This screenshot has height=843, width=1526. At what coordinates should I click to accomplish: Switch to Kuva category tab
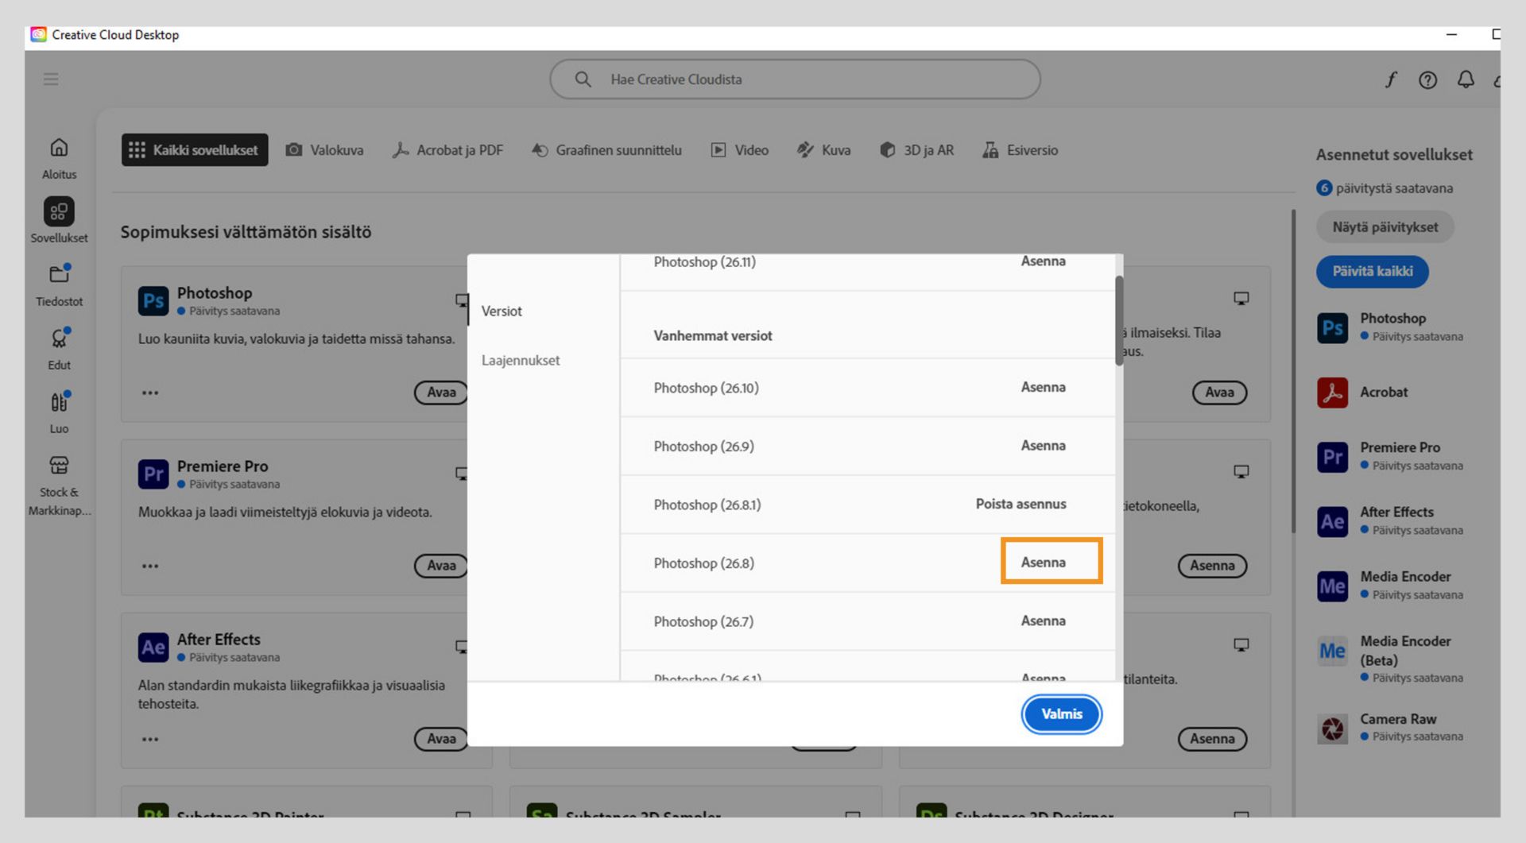823,150
